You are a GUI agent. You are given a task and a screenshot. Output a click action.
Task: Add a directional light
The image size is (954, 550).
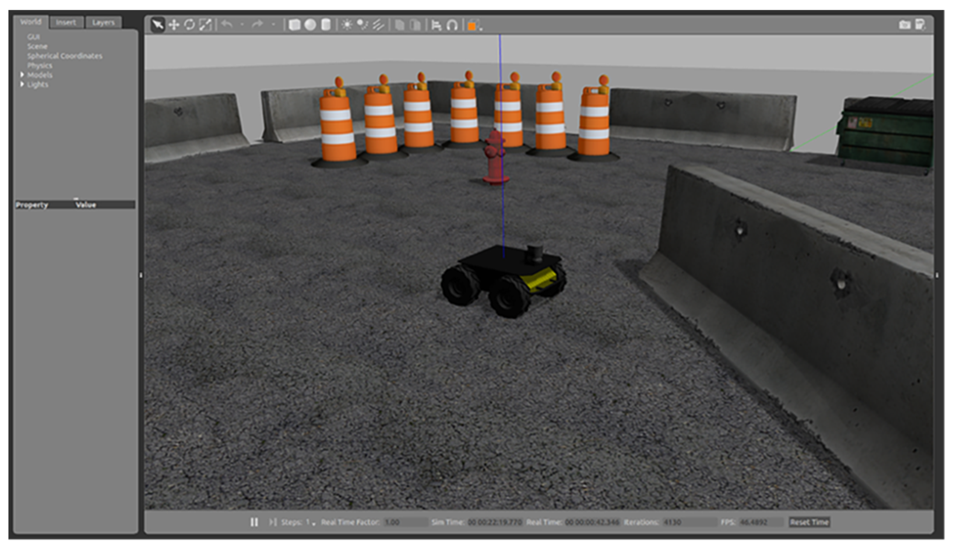[378, 25]
